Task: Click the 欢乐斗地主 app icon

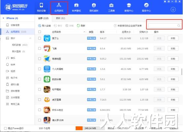Action: [x=47, y=110]
